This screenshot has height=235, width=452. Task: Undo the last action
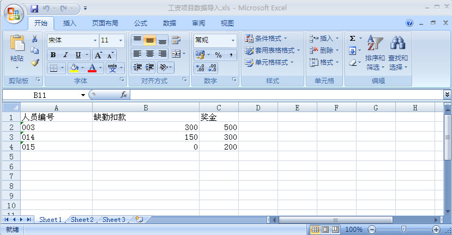(46, 8)
